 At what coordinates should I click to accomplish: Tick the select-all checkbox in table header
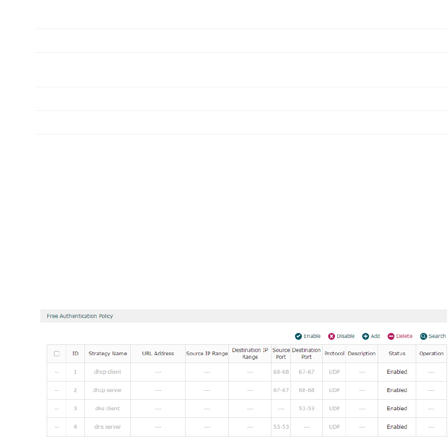coord(57,353)
